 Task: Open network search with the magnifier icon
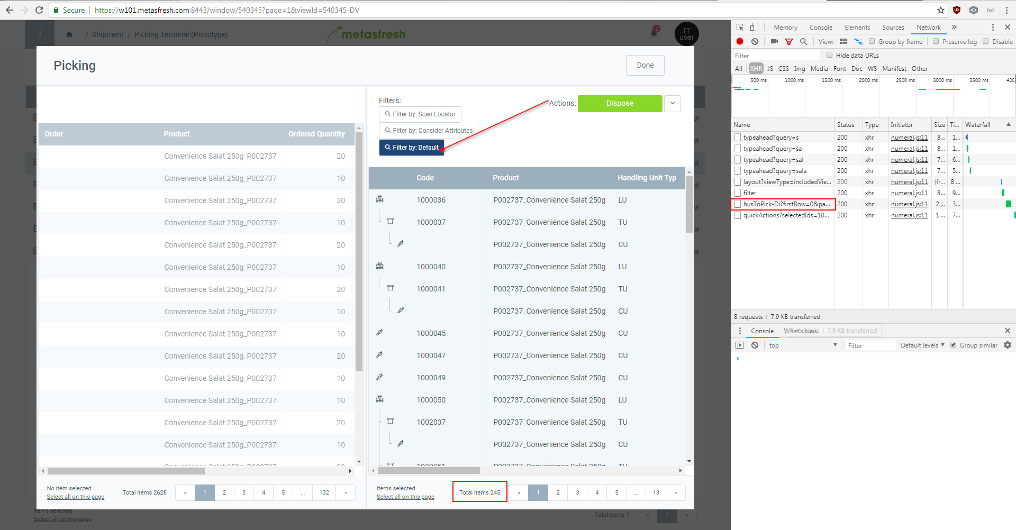[x=803, y=41]
